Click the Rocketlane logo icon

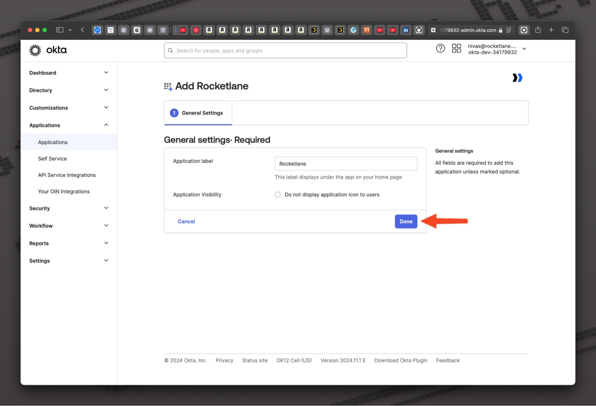[517, 77]
